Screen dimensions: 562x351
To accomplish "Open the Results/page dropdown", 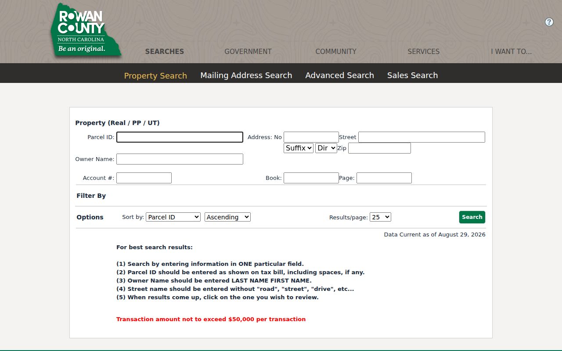I will point(380,217).
